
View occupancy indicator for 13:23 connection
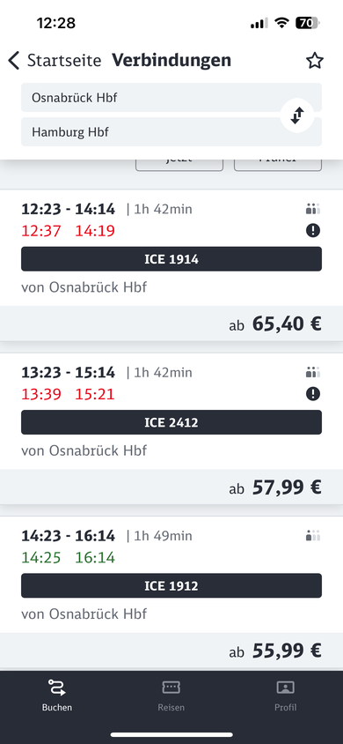(x=313, y=372)
